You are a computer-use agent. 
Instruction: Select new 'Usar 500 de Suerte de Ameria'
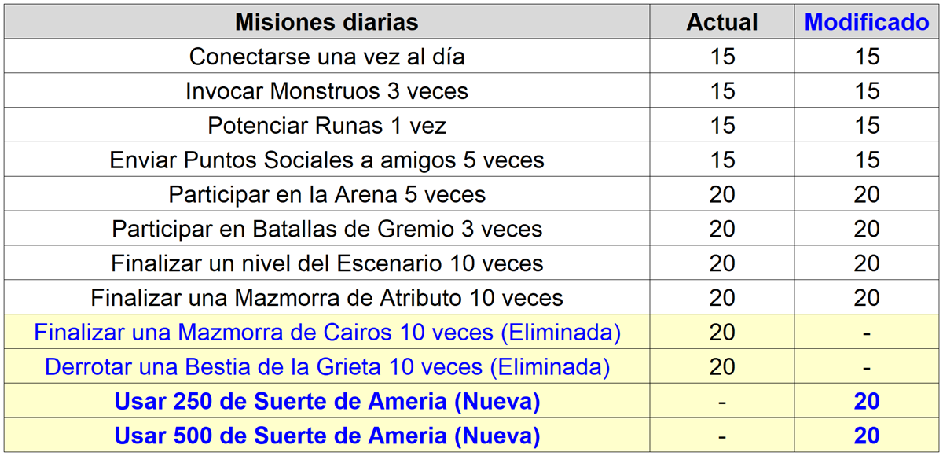(x=327, y=436)
